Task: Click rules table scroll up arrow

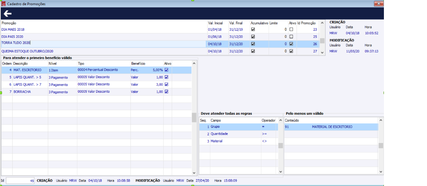Action: [280, 120]
